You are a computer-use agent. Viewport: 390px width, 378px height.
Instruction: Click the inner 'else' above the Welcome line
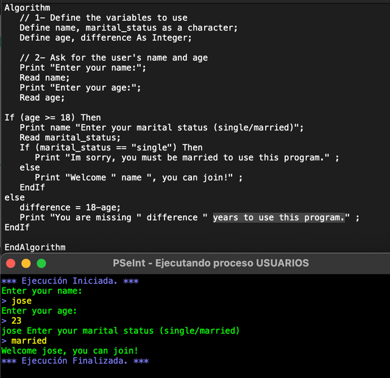tap(30, 168)
